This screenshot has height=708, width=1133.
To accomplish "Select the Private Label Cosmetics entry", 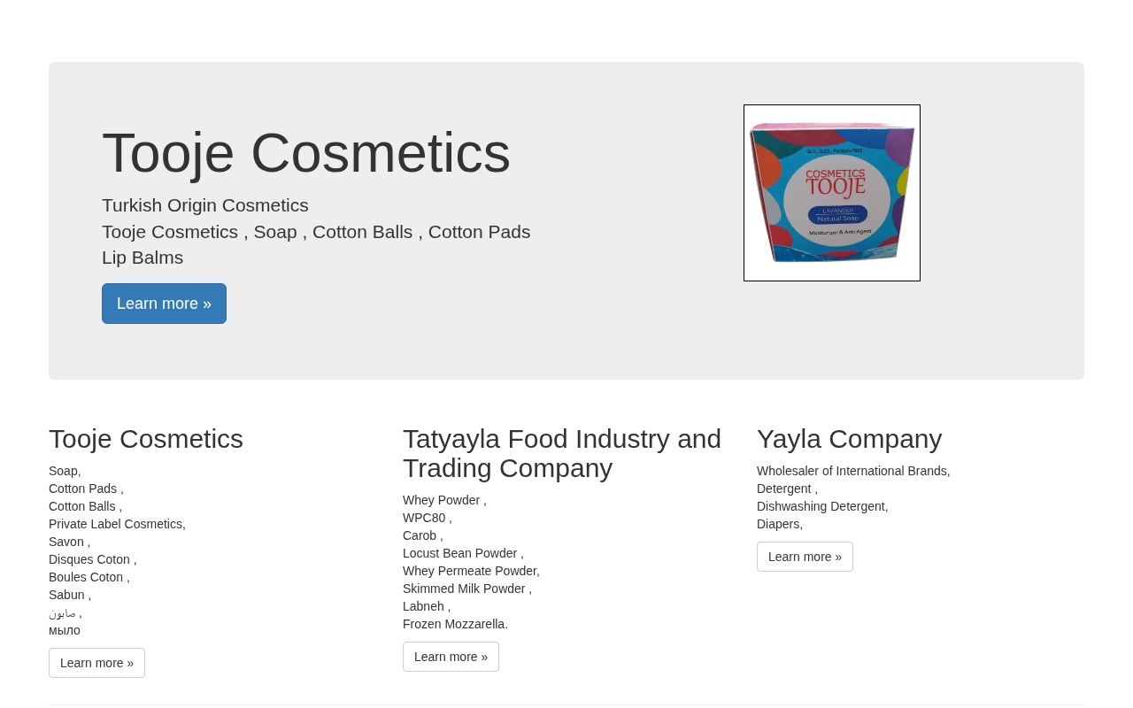I will tap(117, 524).
